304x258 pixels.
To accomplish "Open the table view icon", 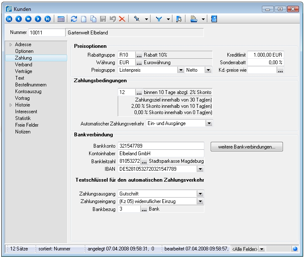I will (x=61, y=19).
